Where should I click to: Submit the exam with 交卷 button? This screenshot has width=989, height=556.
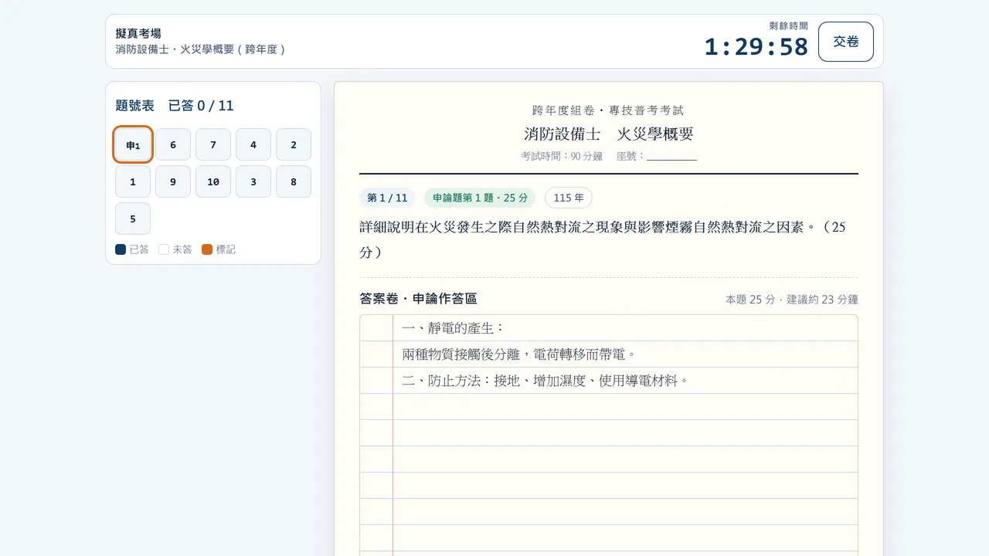pyautogui.click(x=846, y=42)
